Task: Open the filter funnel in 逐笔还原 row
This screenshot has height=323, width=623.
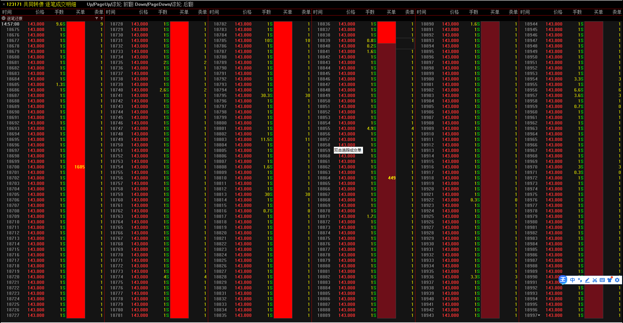Action: coord(96,18)
